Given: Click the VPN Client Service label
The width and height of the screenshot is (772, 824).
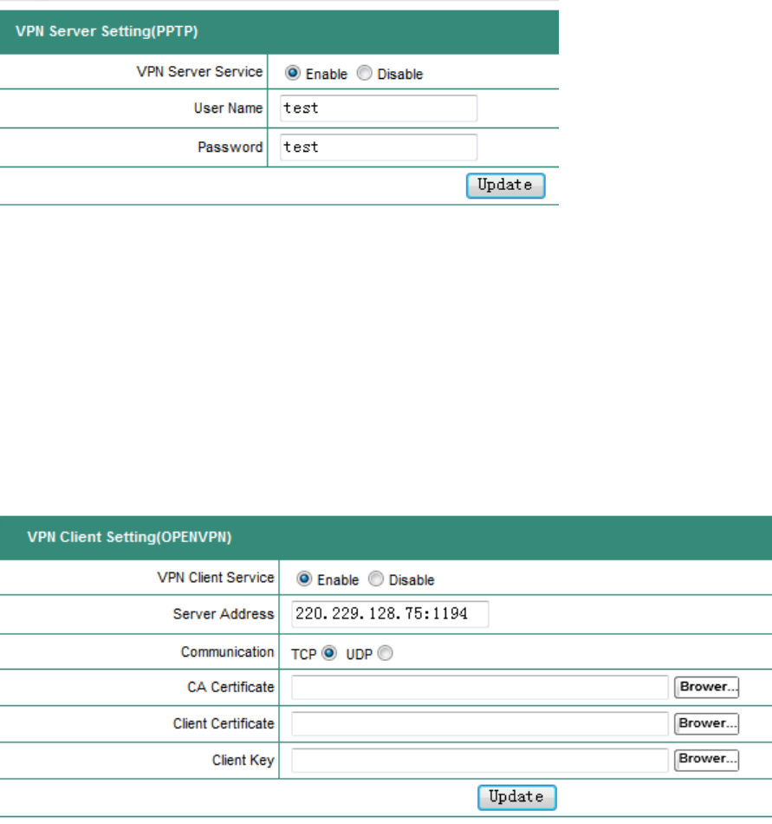Looking at the screenshot, I should tap(216, 578).
